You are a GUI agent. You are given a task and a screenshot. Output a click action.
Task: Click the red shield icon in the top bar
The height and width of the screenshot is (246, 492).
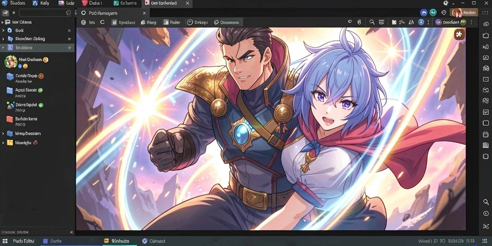click(x=85, y=3)
